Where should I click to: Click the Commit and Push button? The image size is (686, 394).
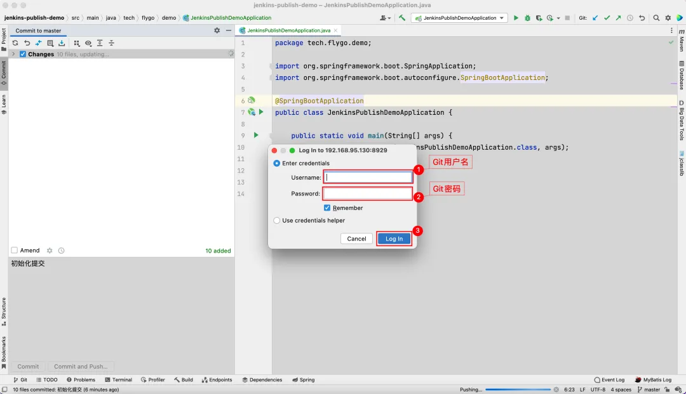pos(81,367)
